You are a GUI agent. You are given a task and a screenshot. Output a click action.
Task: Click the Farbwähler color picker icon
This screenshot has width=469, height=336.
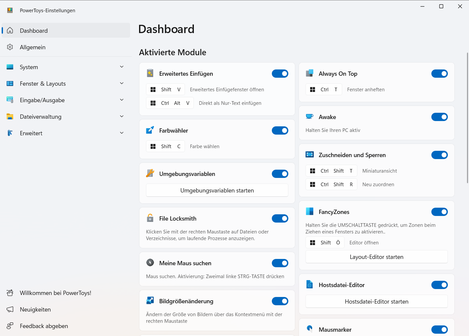point(150,130)
